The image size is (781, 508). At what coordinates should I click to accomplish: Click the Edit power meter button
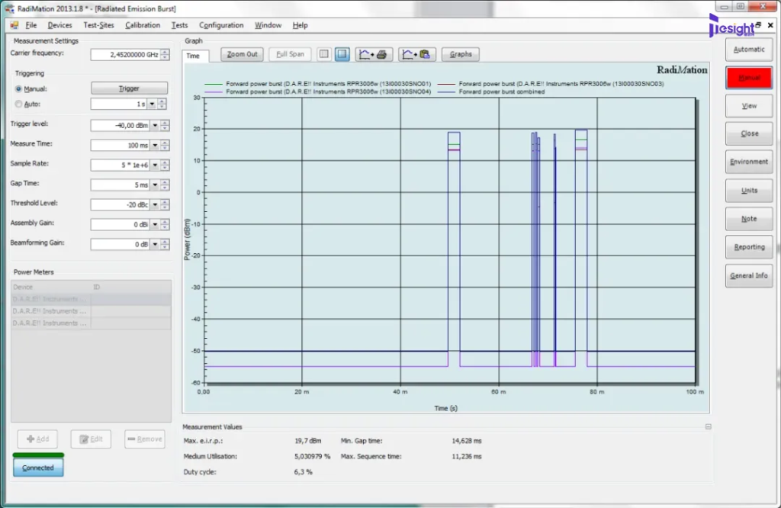click(x=91, y=439)
